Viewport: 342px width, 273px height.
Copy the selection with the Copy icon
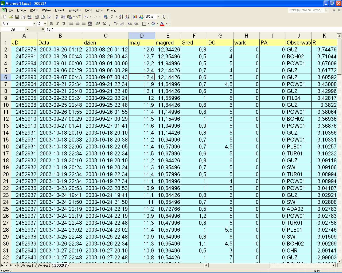click(63, 17)
